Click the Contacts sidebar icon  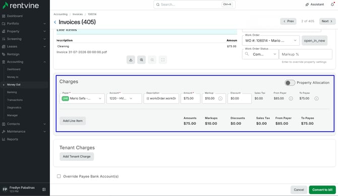click(x=4, y=124)
